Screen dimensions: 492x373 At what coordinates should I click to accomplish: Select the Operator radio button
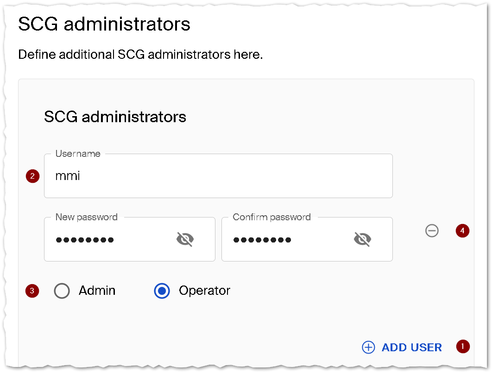pyautogui.click(x=162, y=291)
